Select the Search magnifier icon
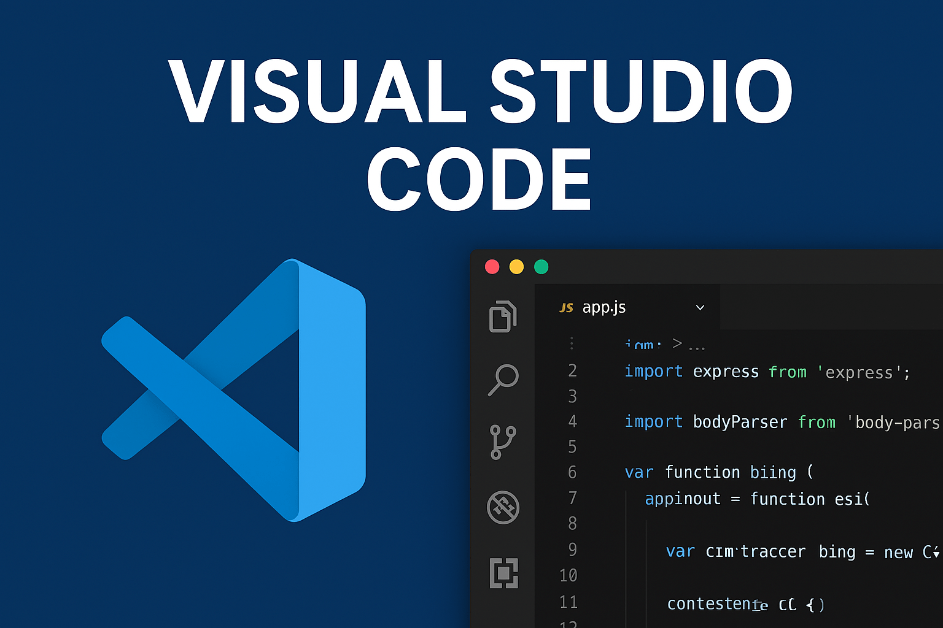 [503, 380]
